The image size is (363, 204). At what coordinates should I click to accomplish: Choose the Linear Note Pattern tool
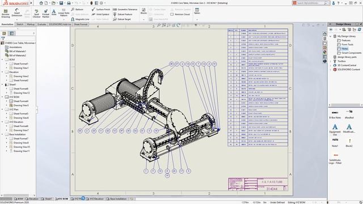(x=64, y=12)
